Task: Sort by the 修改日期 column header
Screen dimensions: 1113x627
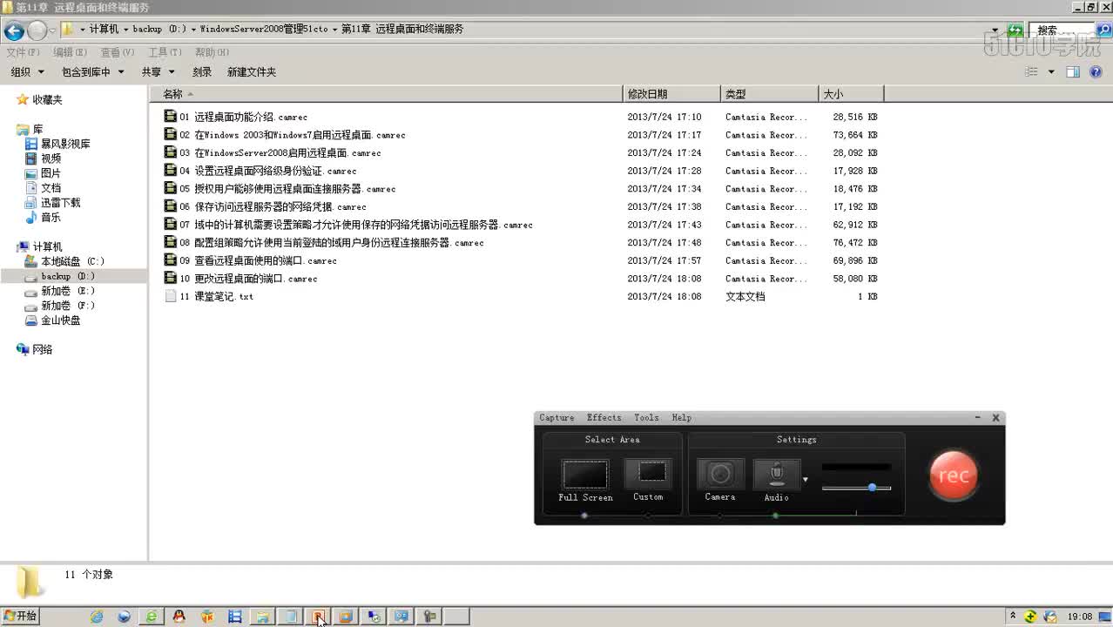Action: [672, 94]
